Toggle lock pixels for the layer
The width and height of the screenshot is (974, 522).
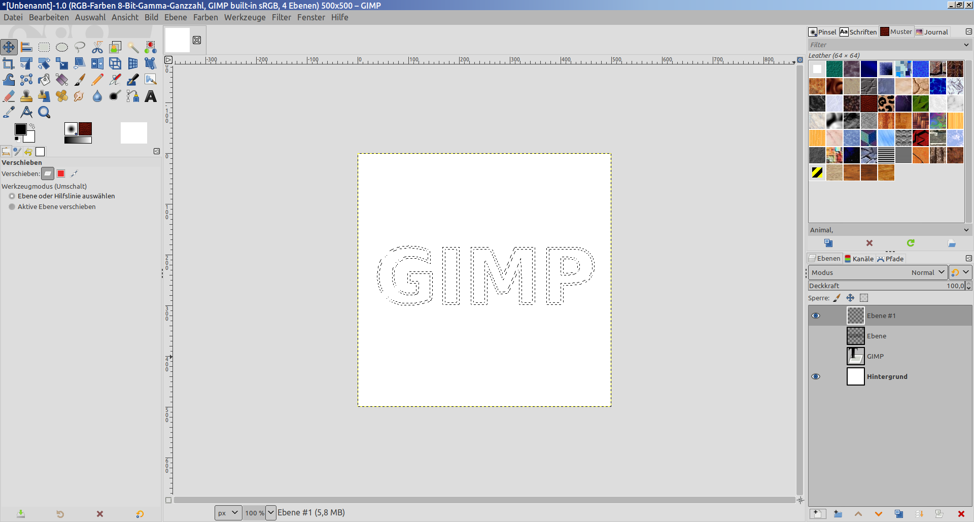point(837,298)
